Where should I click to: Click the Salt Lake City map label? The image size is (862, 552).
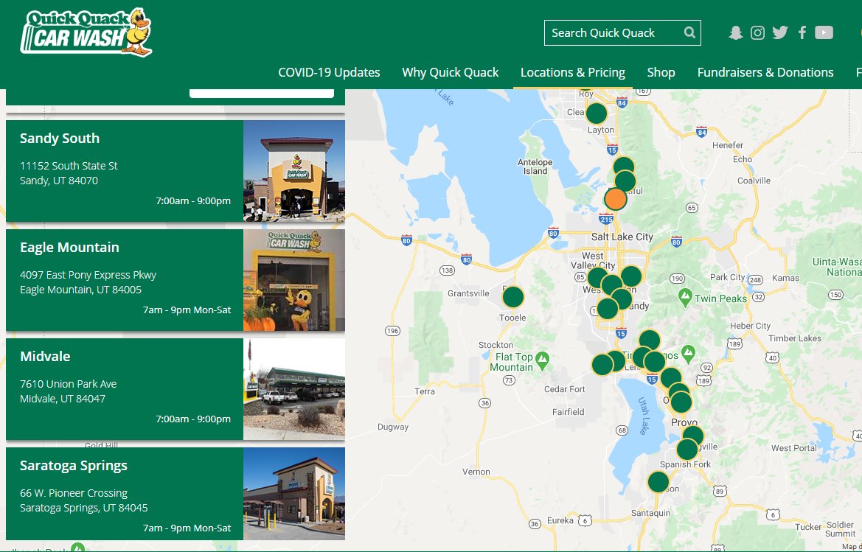pos(622,237)
